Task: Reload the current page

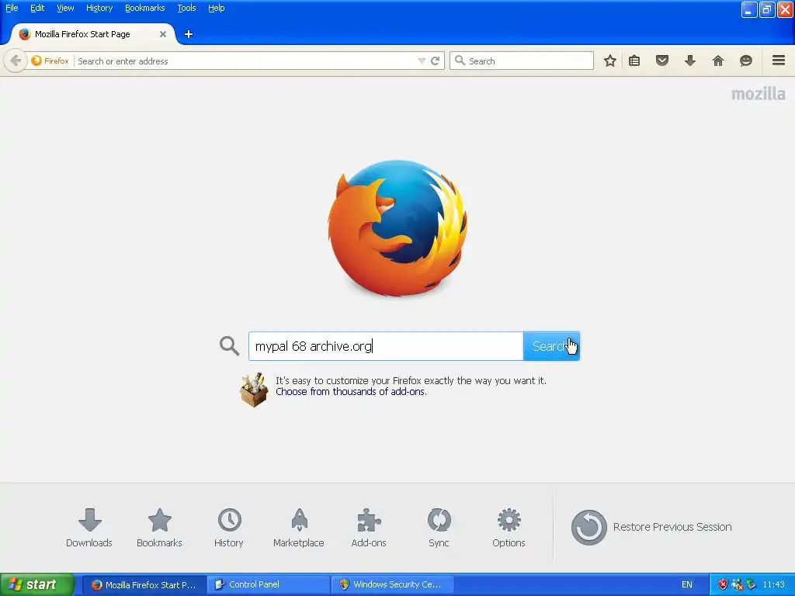Action: pos(435,61)
